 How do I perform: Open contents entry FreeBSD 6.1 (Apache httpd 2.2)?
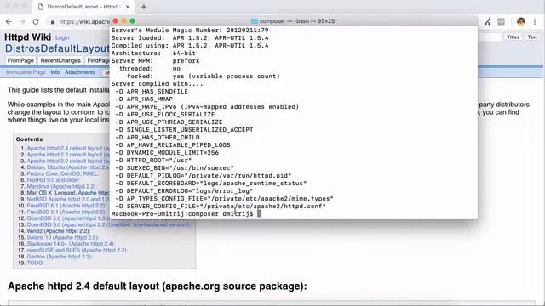[x=66, y=206]
